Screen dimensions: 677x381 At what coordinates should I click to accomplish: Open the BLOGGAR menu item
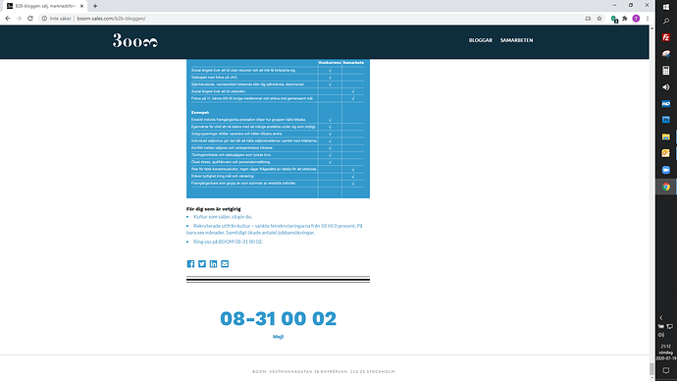[481, 40]
